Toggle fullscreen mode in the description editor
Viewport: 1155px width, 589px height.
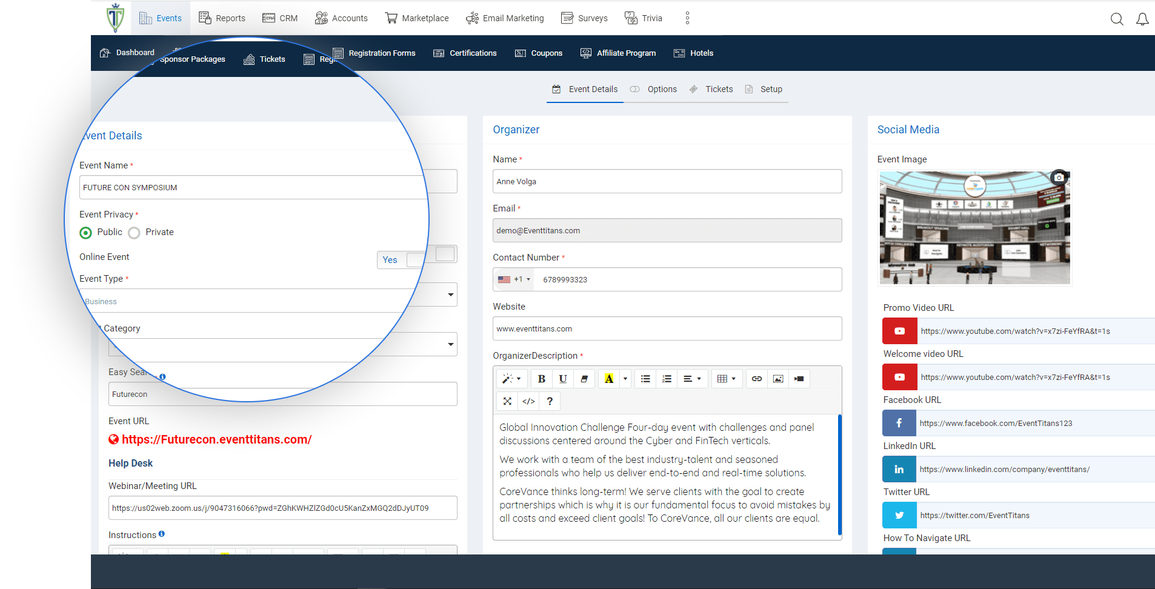click(507, 401)
